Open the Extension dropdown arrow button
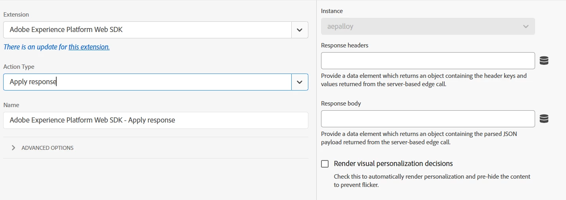Viewport: 566px width, 200px height. 300,30
